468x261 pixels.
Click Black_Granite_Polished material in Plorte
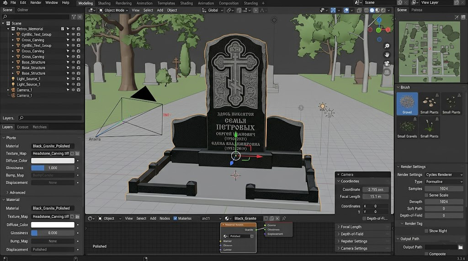tap(53, 146)
